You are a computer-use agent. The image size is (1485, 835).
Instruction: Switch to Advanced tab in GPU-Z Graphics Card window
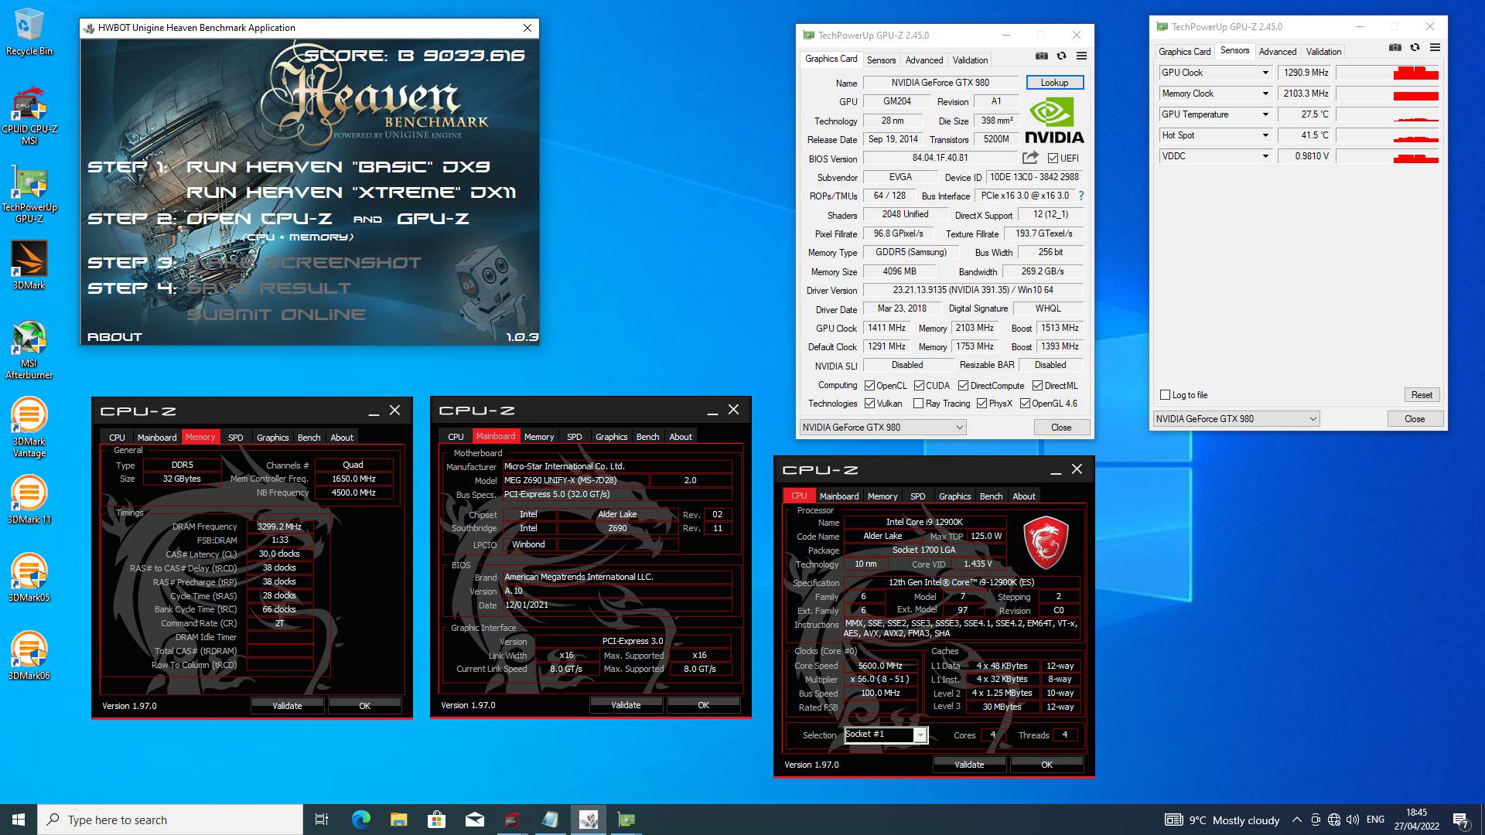pyautogui.click(x=924, y=60)
